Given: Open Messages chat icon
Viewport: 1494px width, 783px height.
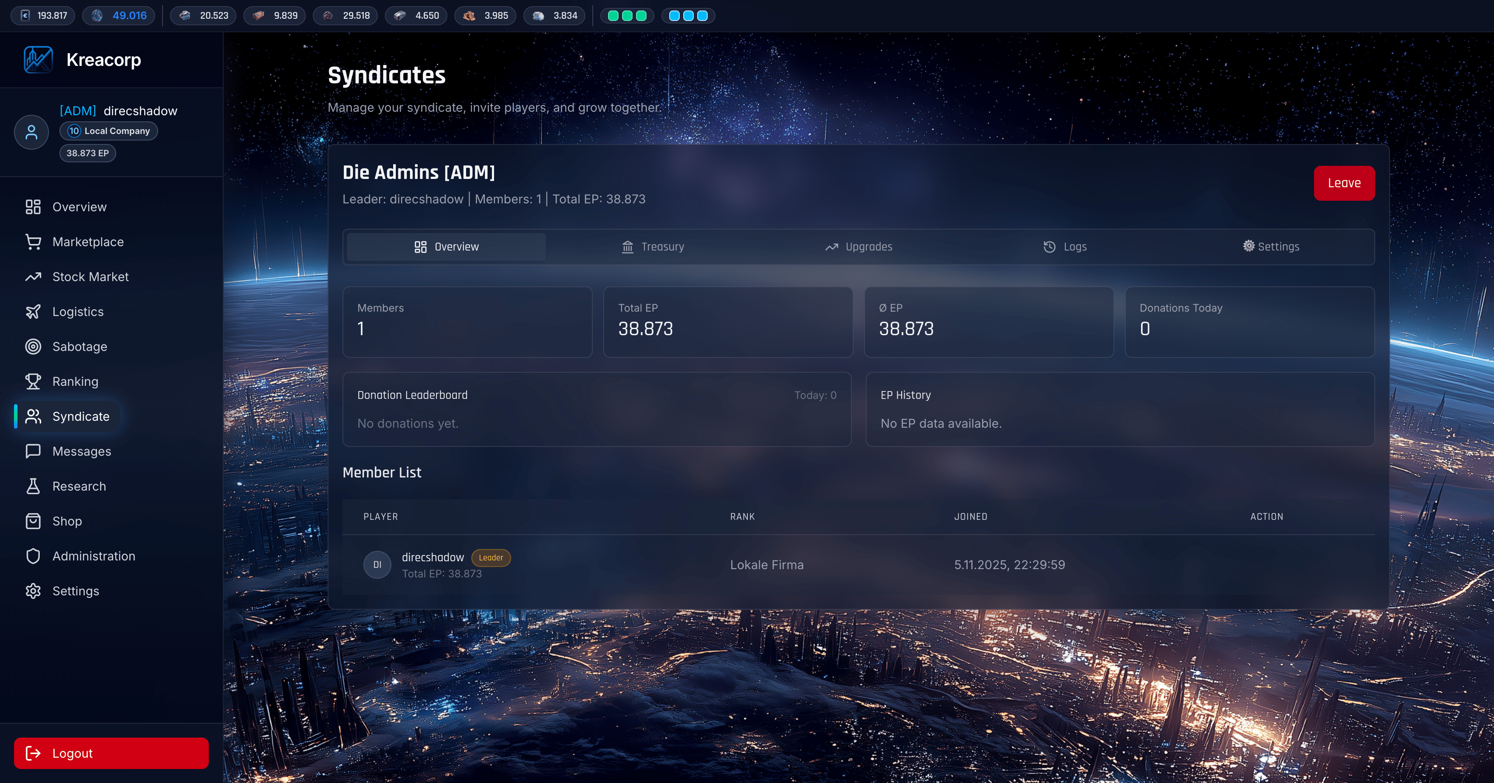Looking at the screenshot, I should coord(33,451).
